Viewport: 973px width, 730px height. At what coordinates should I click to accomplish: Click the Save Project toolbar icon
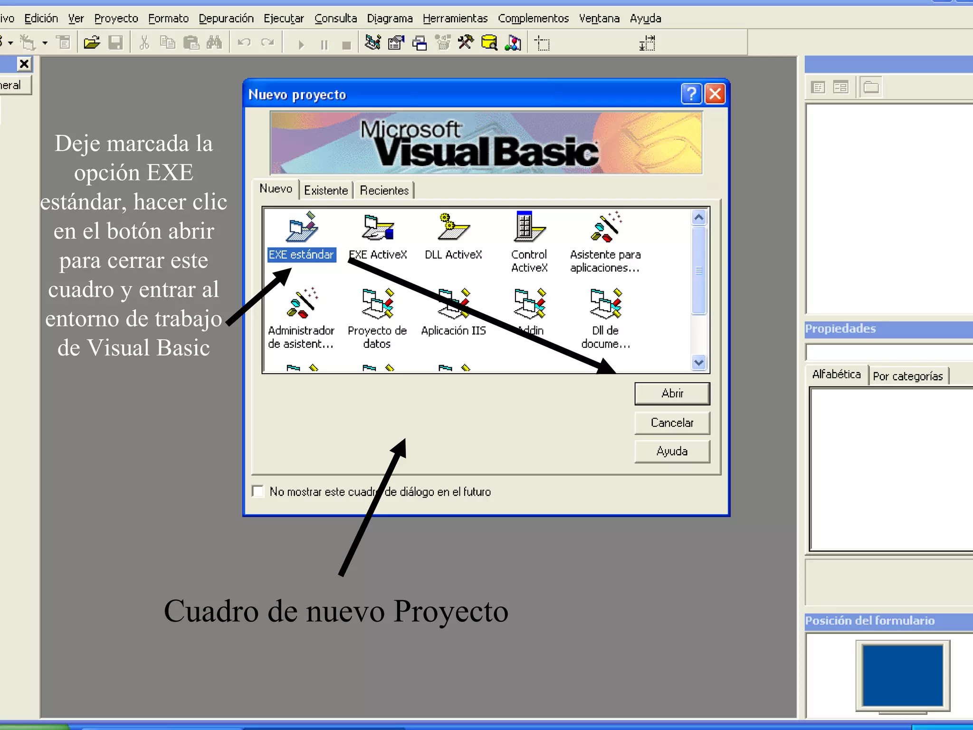[115, 43]
